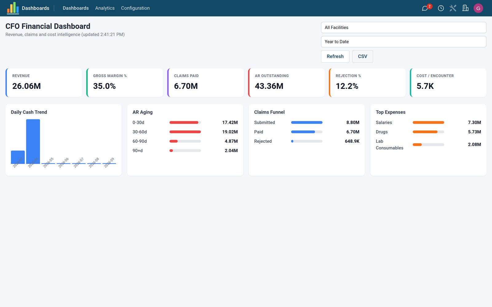Expand the All Facilities dropdown
Screen dimensions: 492x307
(403, 28)
